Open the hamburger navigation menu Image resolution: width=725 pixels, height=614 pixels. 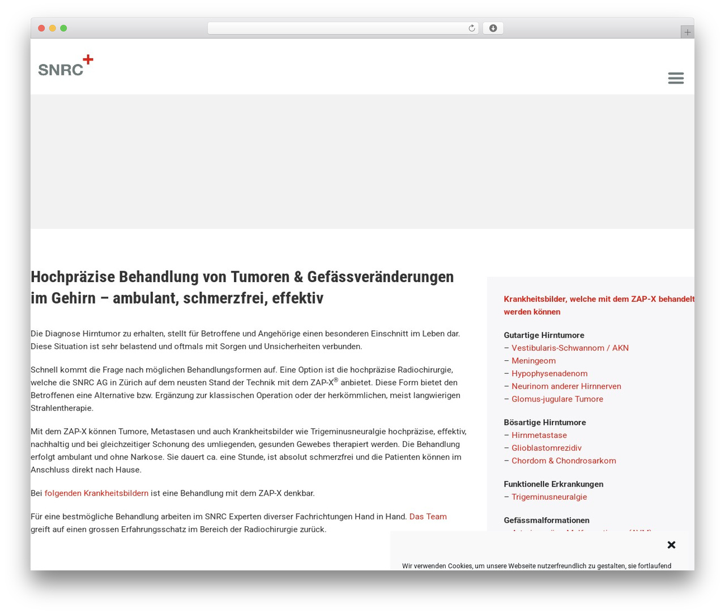(x=675, y=78)
